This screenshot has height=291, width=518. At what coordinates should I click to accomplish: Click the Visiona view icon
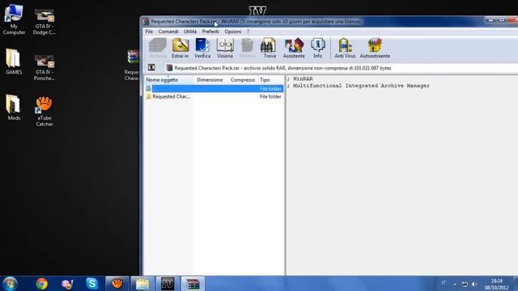click(x=225, y=48)
